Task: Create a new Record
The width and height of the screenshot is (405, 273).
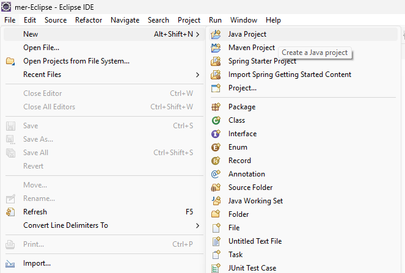Action: pyautogui.click(x=303, y=161)
